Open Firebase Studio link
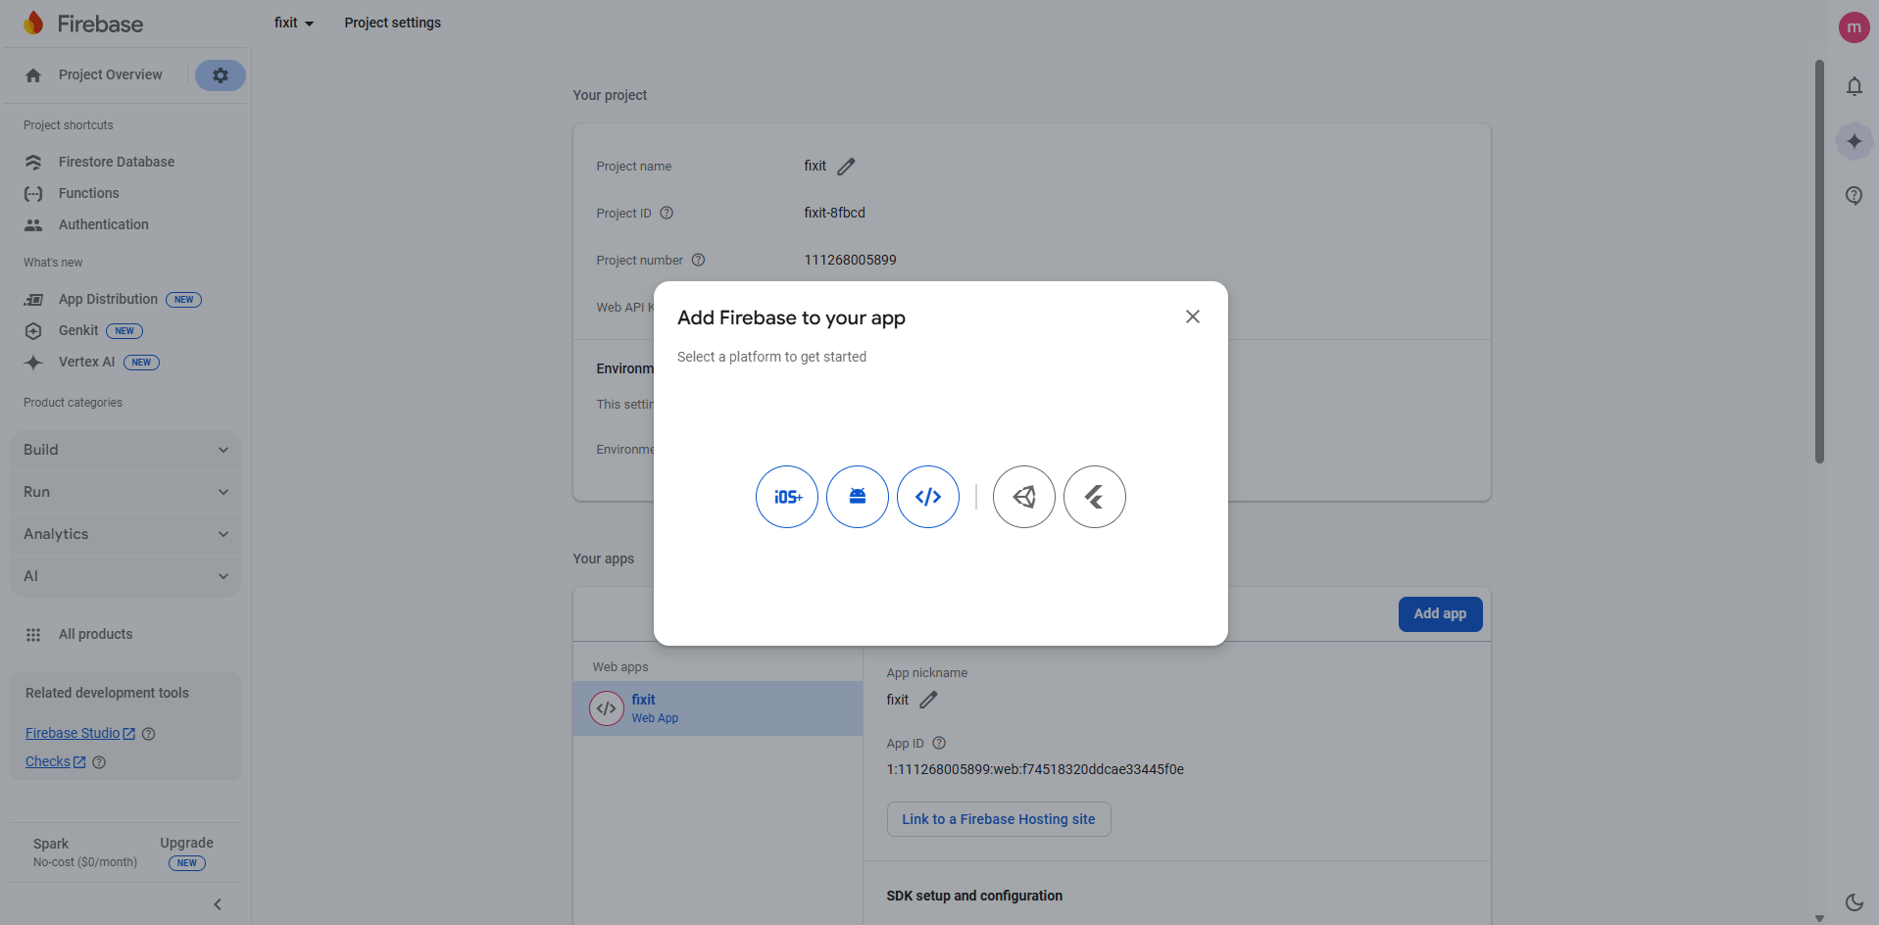Viewport: 1879px width, 925px height. tap(80, 733)
